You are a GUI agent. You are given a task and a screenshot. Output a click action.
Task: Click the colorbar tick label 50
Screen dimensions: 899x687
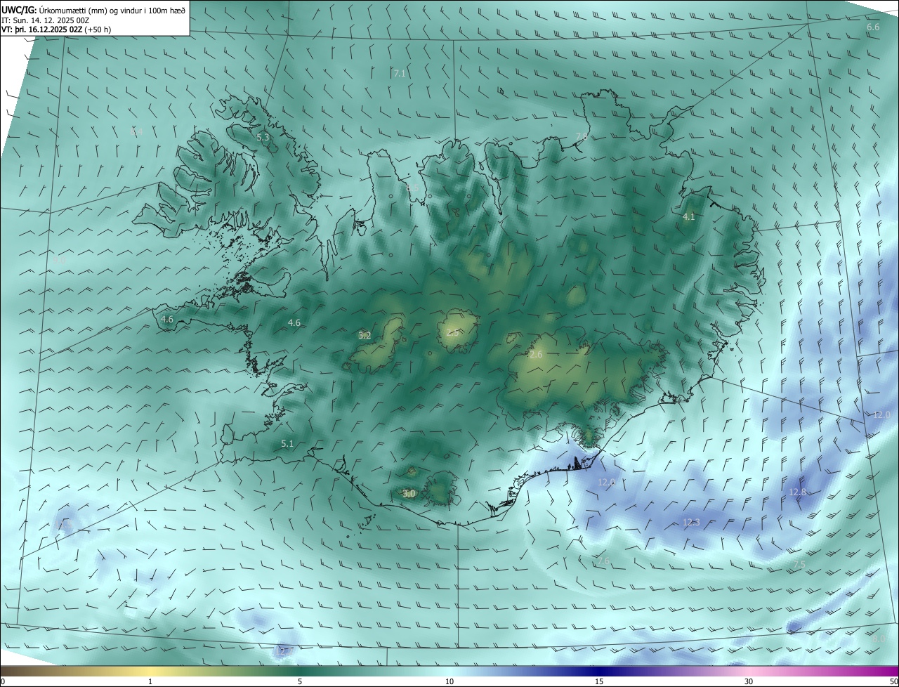893,681
